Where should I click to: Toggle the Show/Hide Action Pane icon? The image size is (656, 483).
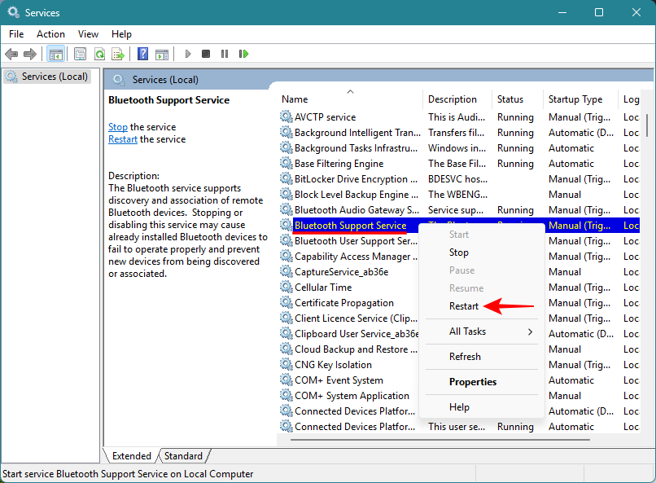162,54
